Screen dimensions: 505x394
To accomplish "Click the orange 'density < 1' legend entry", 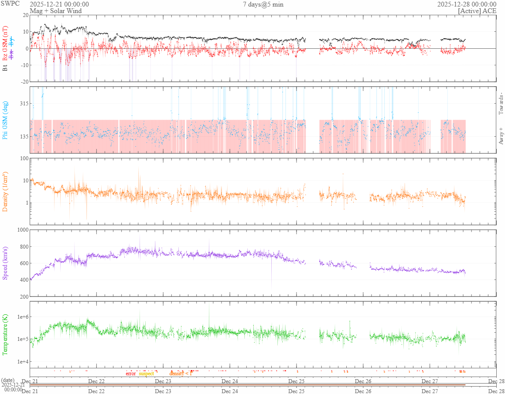I will (x=181, y=374).
